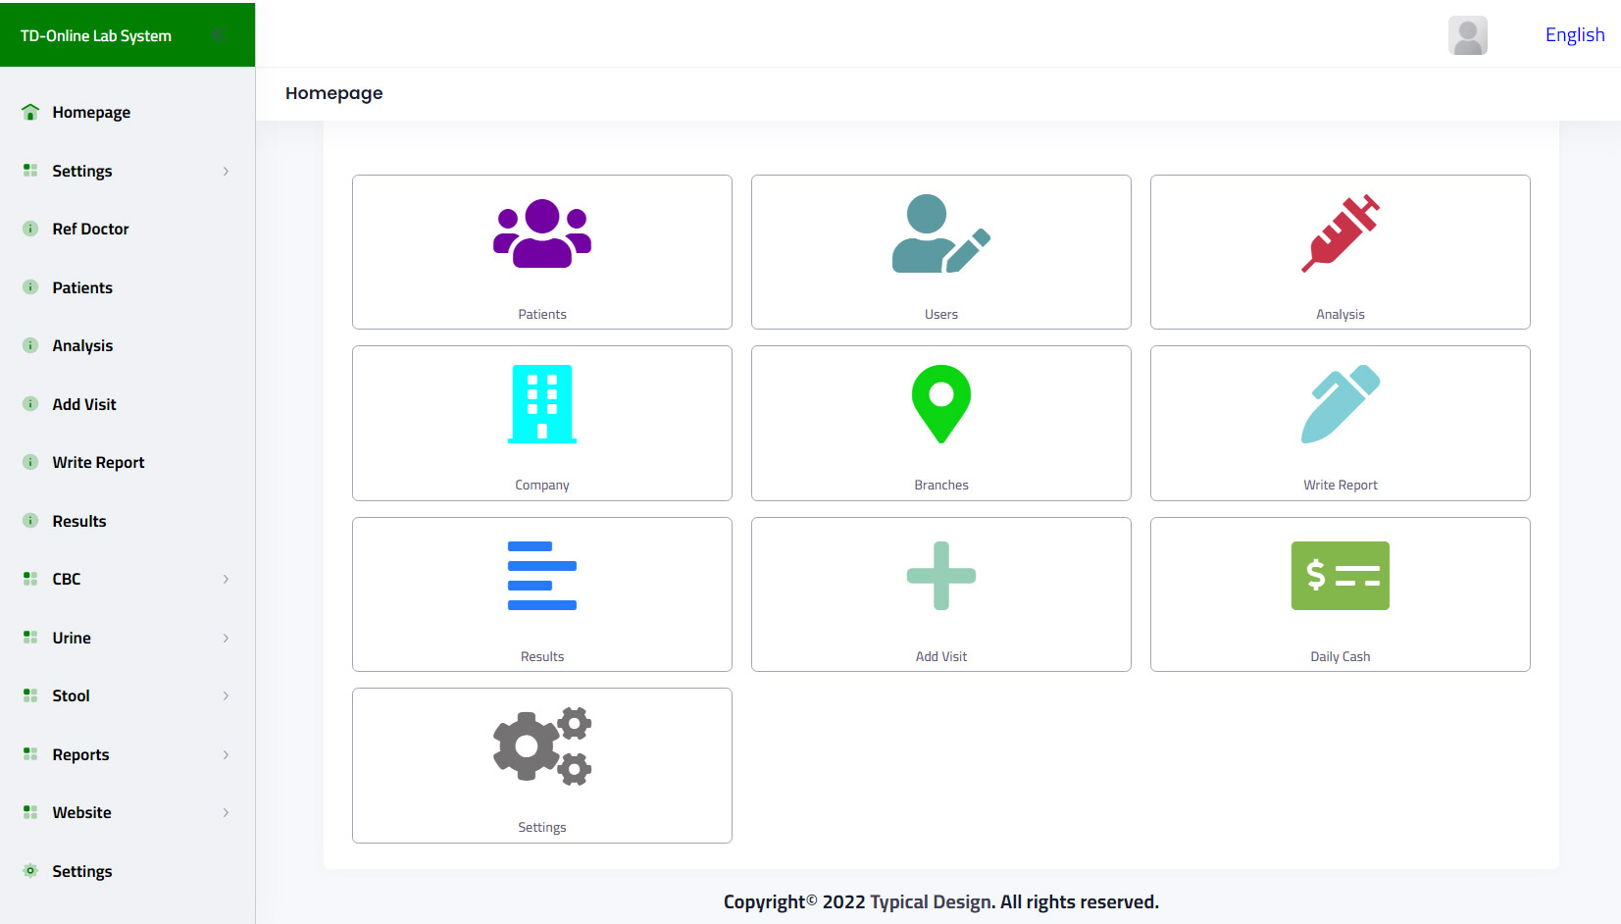
Task: Open the user profile avatar
Action: [1467, 35]
